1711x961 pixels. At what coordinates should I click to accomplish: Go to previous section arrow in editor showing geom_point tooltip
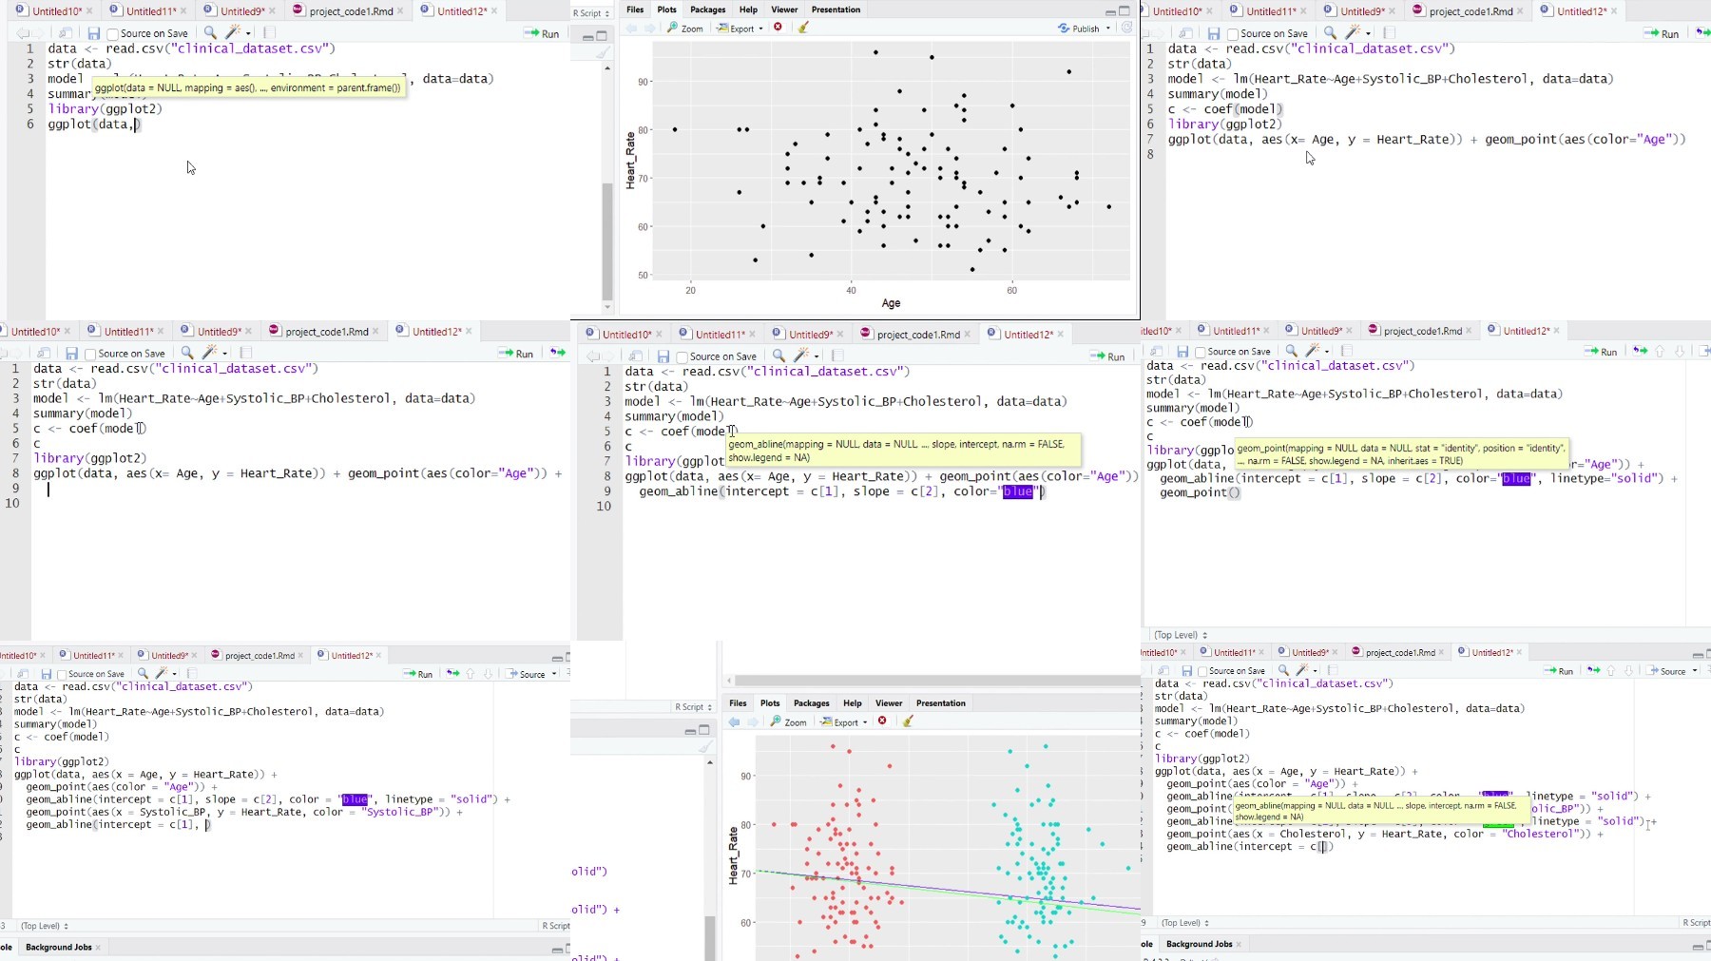click(x=1660, y=352)
